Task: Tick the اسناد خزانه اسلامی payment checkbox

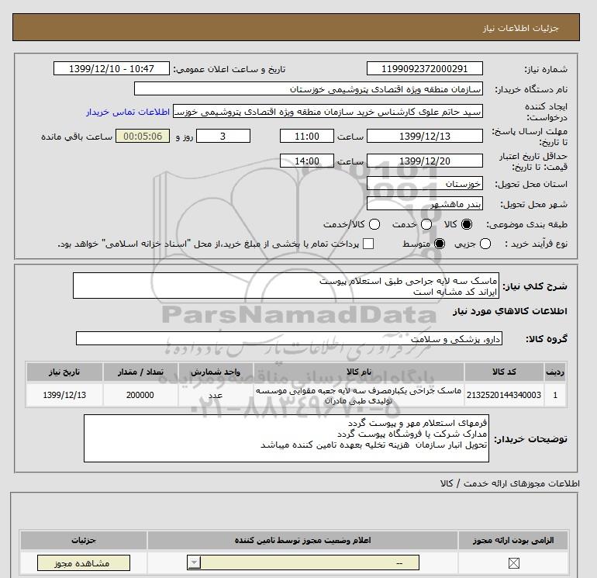Action: click(x=368, y=244)
